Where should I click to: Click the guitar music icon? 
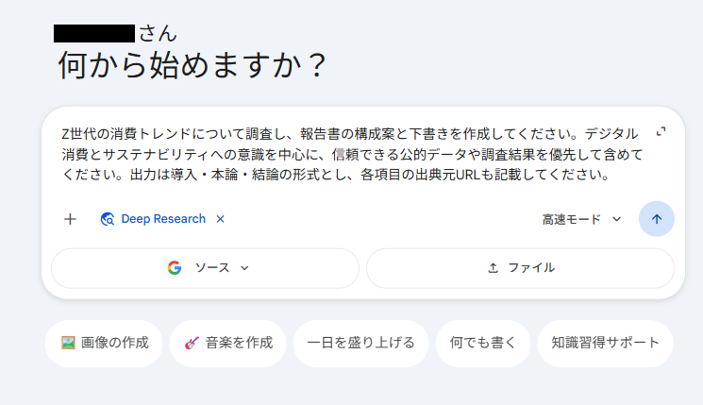point(192,343)
